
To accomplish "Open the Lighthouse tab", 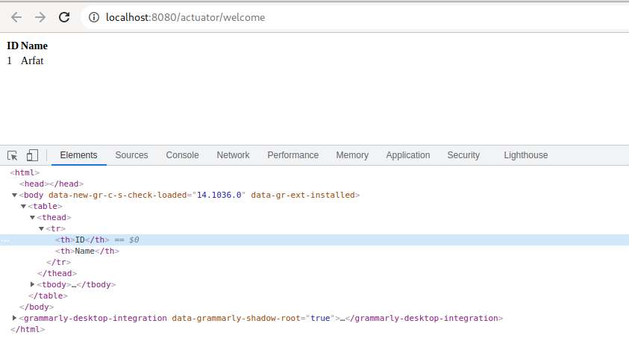I will coord(526,155).
